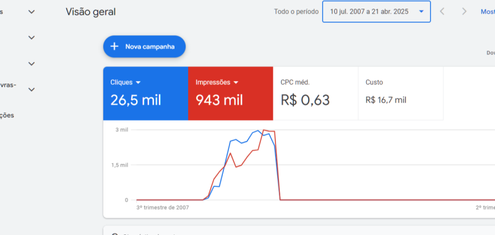Click the plus icon on Nova campanha

[x=114, y=46]
